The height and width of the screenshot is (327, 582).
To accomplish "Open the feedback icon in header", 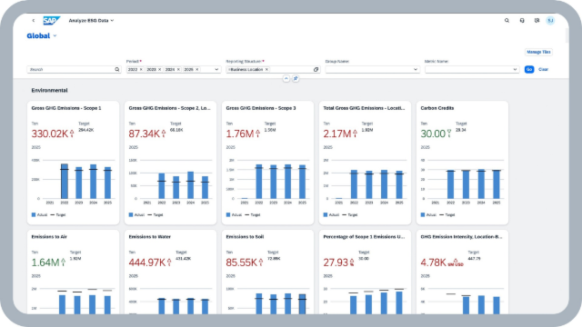I will [537, 20].
